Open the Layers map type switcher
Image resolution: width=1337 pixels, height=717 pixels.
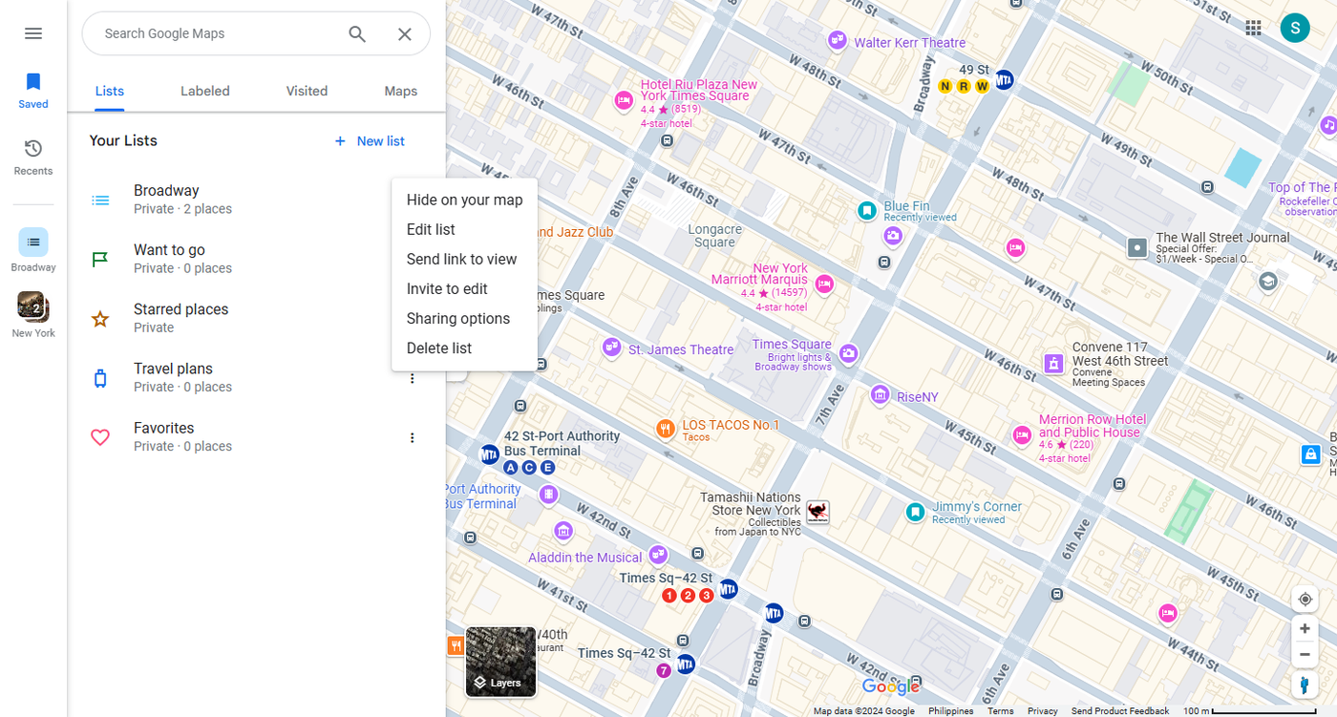tap(500, 662)
